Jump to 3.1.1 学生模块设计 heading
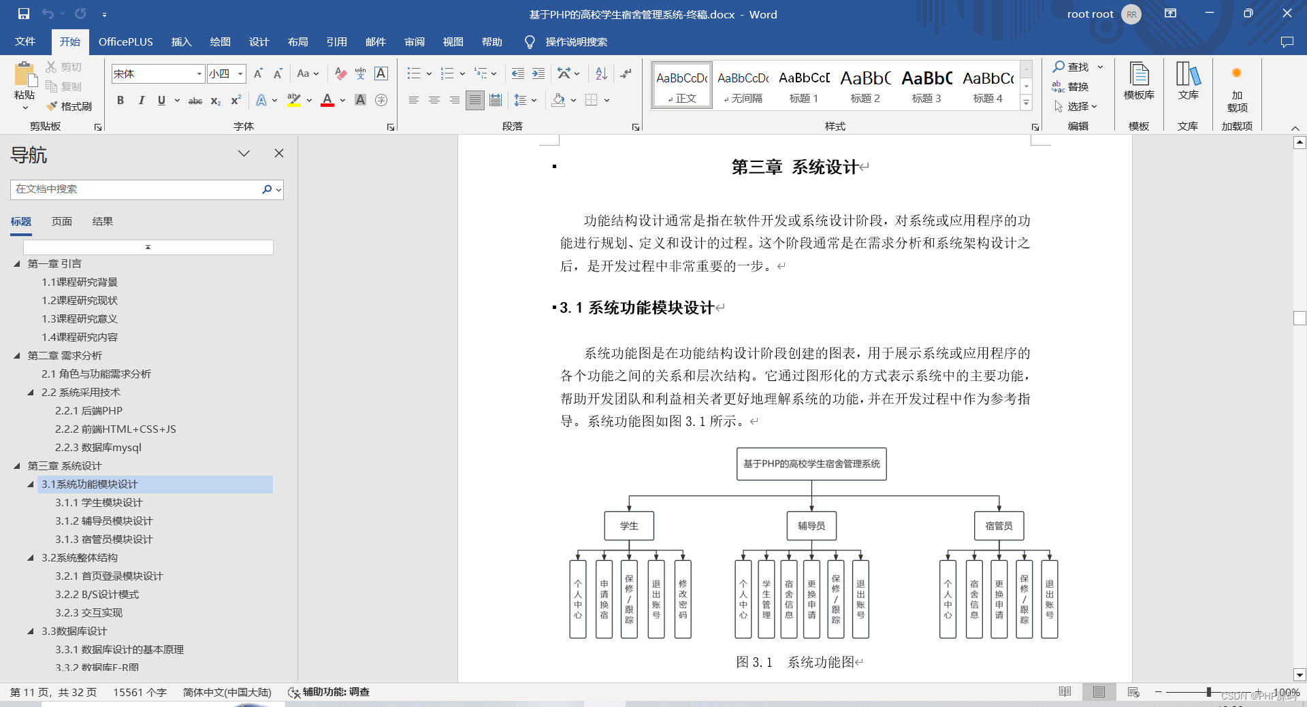The height and width of the screenshot is (707, 1307). coord(99,502)
